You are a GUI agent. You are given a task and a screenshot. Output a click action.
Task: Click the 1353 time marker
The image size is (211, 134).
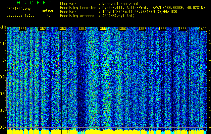62,29
